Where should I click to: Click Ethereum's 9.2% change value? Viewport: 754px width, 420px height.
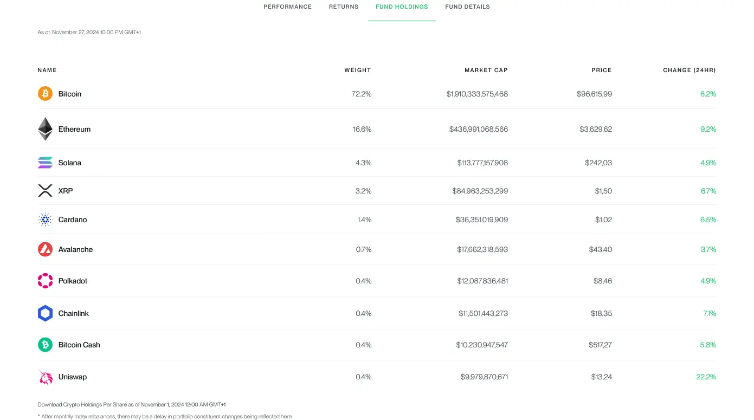[x=708, y=129]
